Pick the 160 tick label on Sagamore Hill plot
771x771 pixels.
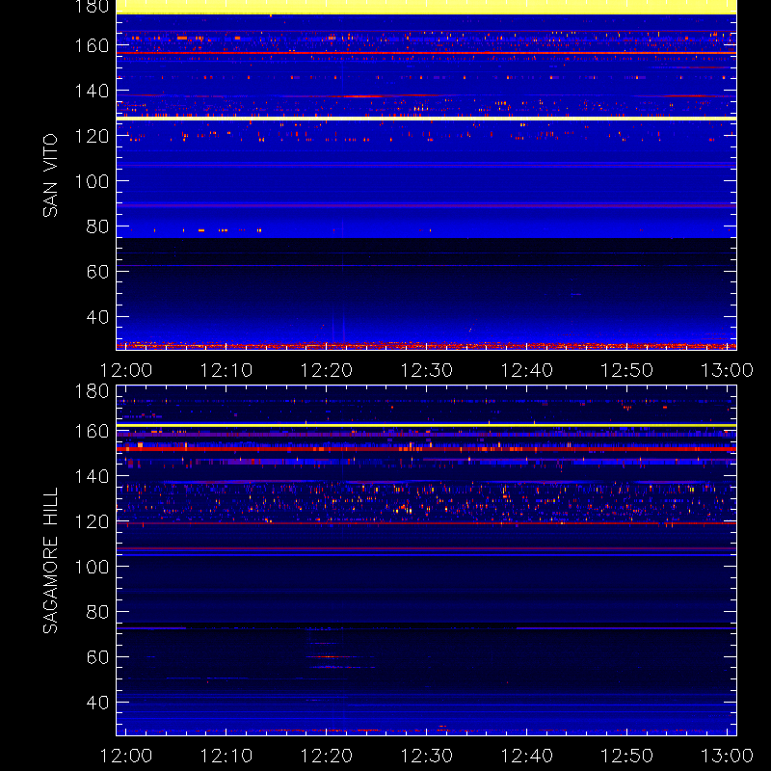click(92, 431)
